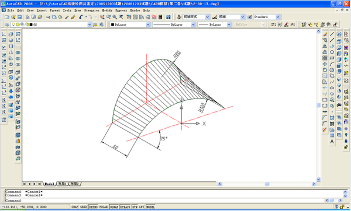Expand the lineweight ByLayer dropdown
The width and height of the screenshot is (351, 211).
(229, 24)
